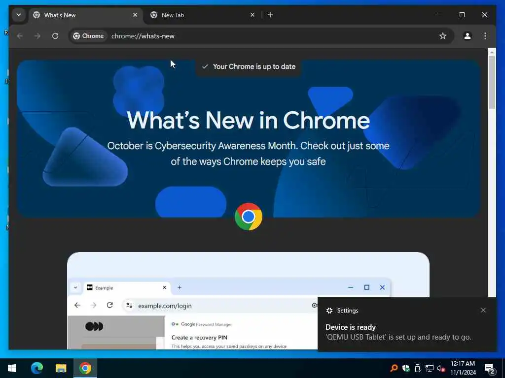The width and height of the screenshot is (505, 378).
Task: Click the Chrome site info chip
Action: point(88,36)
